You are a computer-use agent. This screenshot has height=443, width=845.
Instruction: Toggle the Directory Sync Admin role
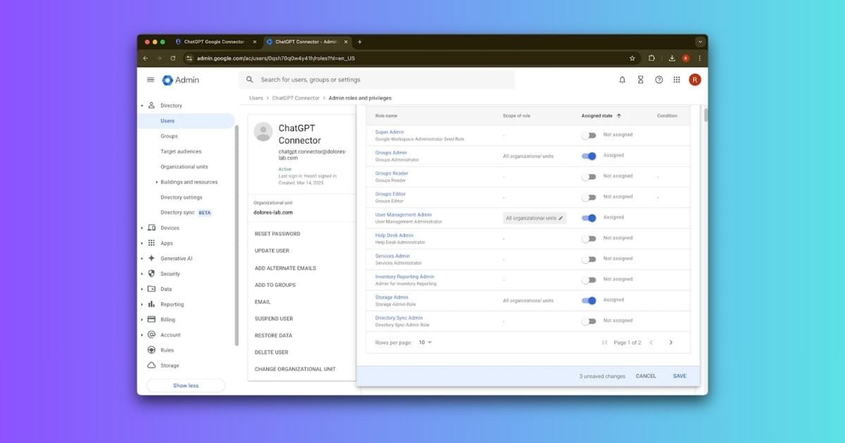click(x=589, y=321)
